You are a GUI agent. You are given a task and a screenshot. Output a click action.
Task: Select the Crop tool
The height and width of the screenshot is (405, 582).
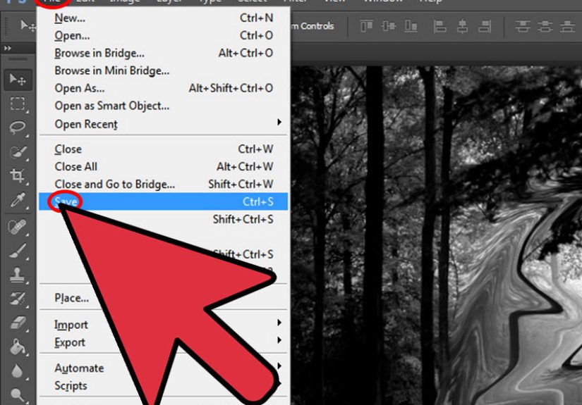[x=18, y=175]
